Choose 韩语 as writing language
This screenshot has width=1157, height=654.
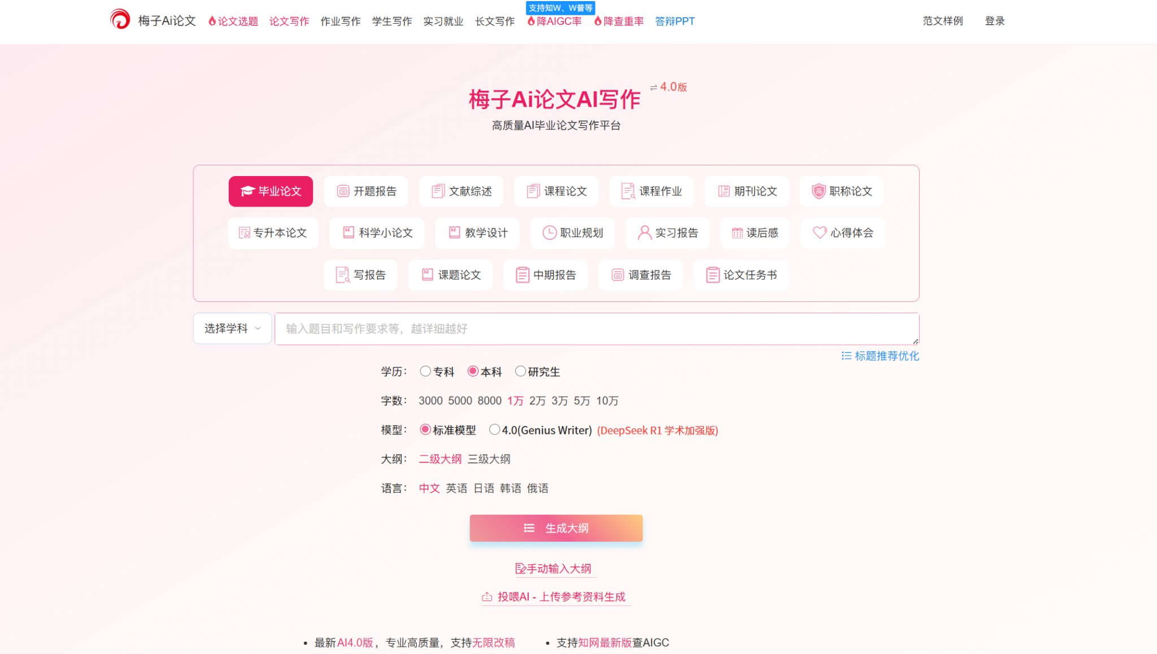tap(511, 489)
